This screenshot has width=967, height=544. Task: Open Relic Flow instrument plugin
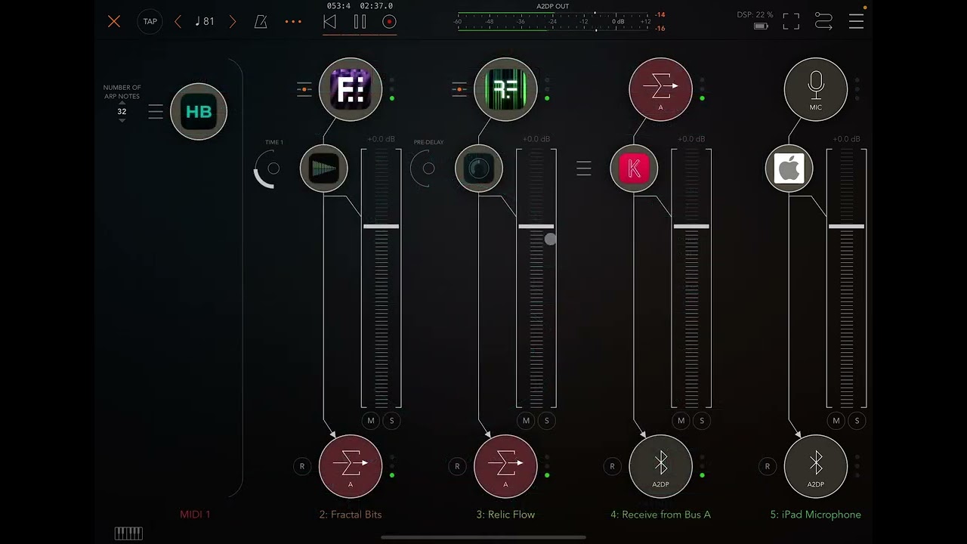tap(505, 89)
